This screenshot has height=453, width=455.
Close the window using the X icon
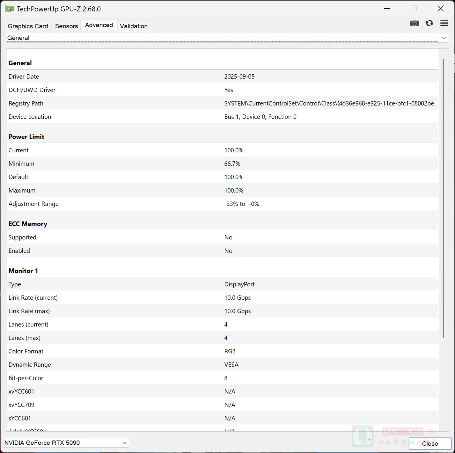pyautogui.click(x=441, y=8)
